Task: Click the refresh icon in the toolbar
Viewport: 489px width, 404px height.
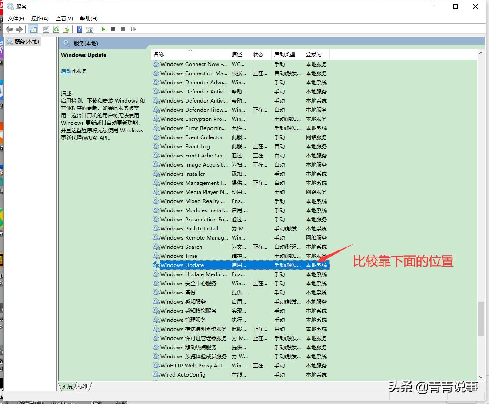Action: click(x=56, y=29)
